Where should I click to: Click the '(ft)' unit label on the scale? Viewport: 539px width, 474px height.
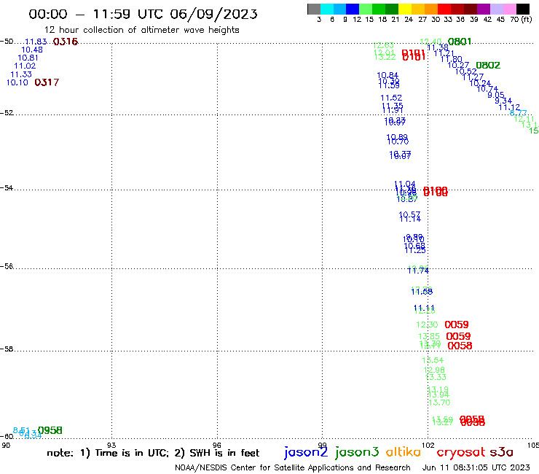coord(527,19)
